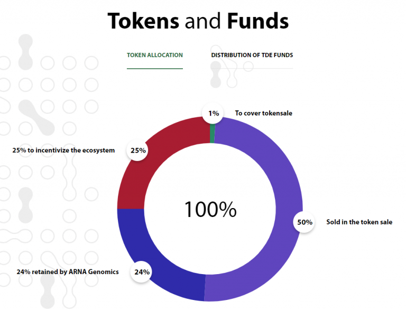Click the 50% circular badge
The image size is (406, 310).
304,222
